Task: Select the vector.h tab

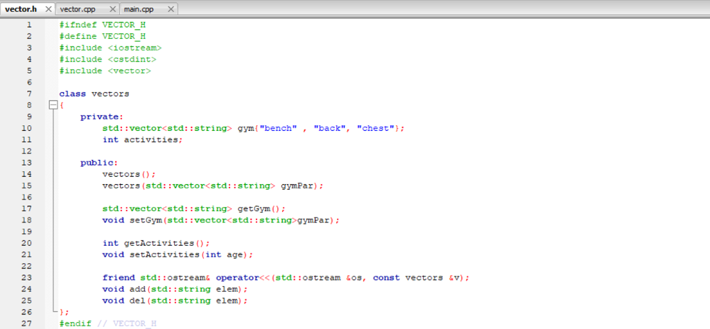Action: tap(21, 9)
